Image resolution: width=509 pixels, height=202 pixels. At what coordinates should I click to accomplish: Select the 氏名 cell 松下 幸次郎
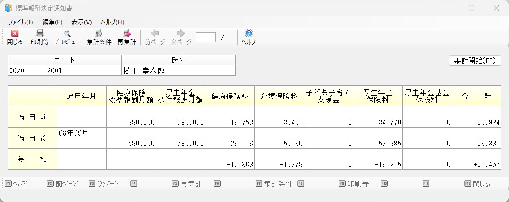click(x=178, y=71)
